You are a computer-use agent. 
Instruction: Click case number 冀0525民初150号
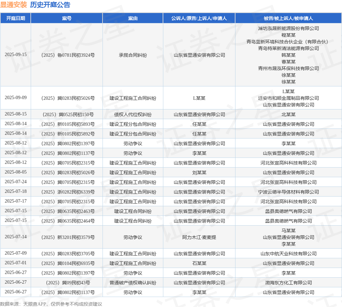click(68, 114)
